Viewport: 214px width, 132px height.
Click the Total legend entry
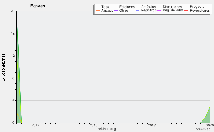pyautogui.click(x=106, y=7)
